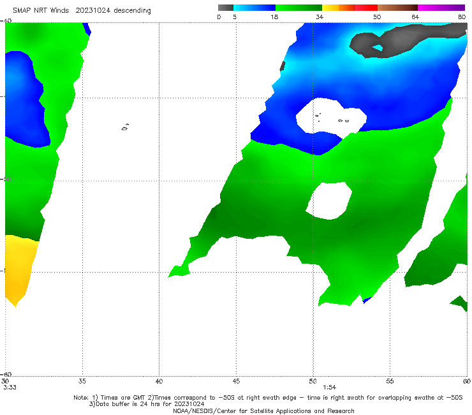Click the colorbar label "18"
The height and width of the screenshot is (415, 472).
pyautogui.click(x=274, y=17)
